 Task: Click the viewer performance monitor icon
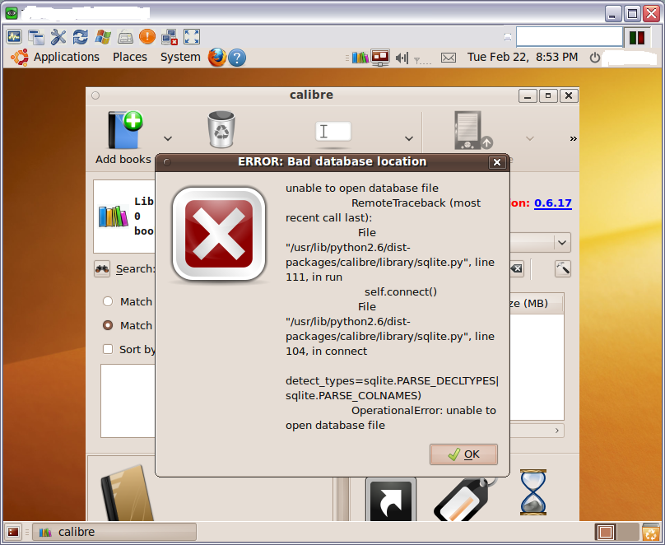coord(14,36)
